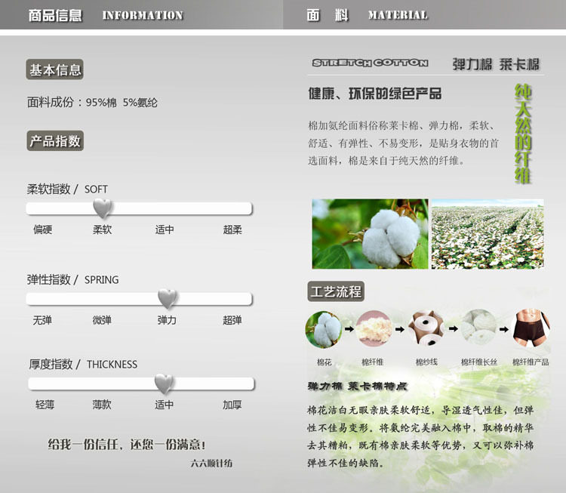Image resolution: width=566 pixels, height=493 pixels.
Task: Click the 棉纤维 caption under process icons
Action: [x=373, y=362]
